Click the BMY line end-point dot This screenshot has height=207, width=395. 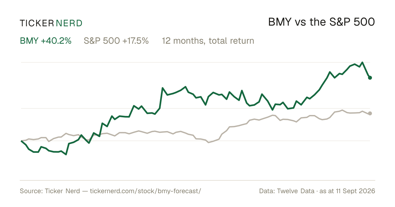pos(370,78)
